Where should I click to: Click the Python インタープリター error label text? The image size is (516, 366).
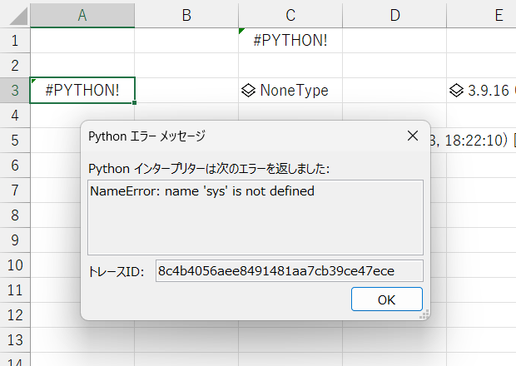click(209, 169)
